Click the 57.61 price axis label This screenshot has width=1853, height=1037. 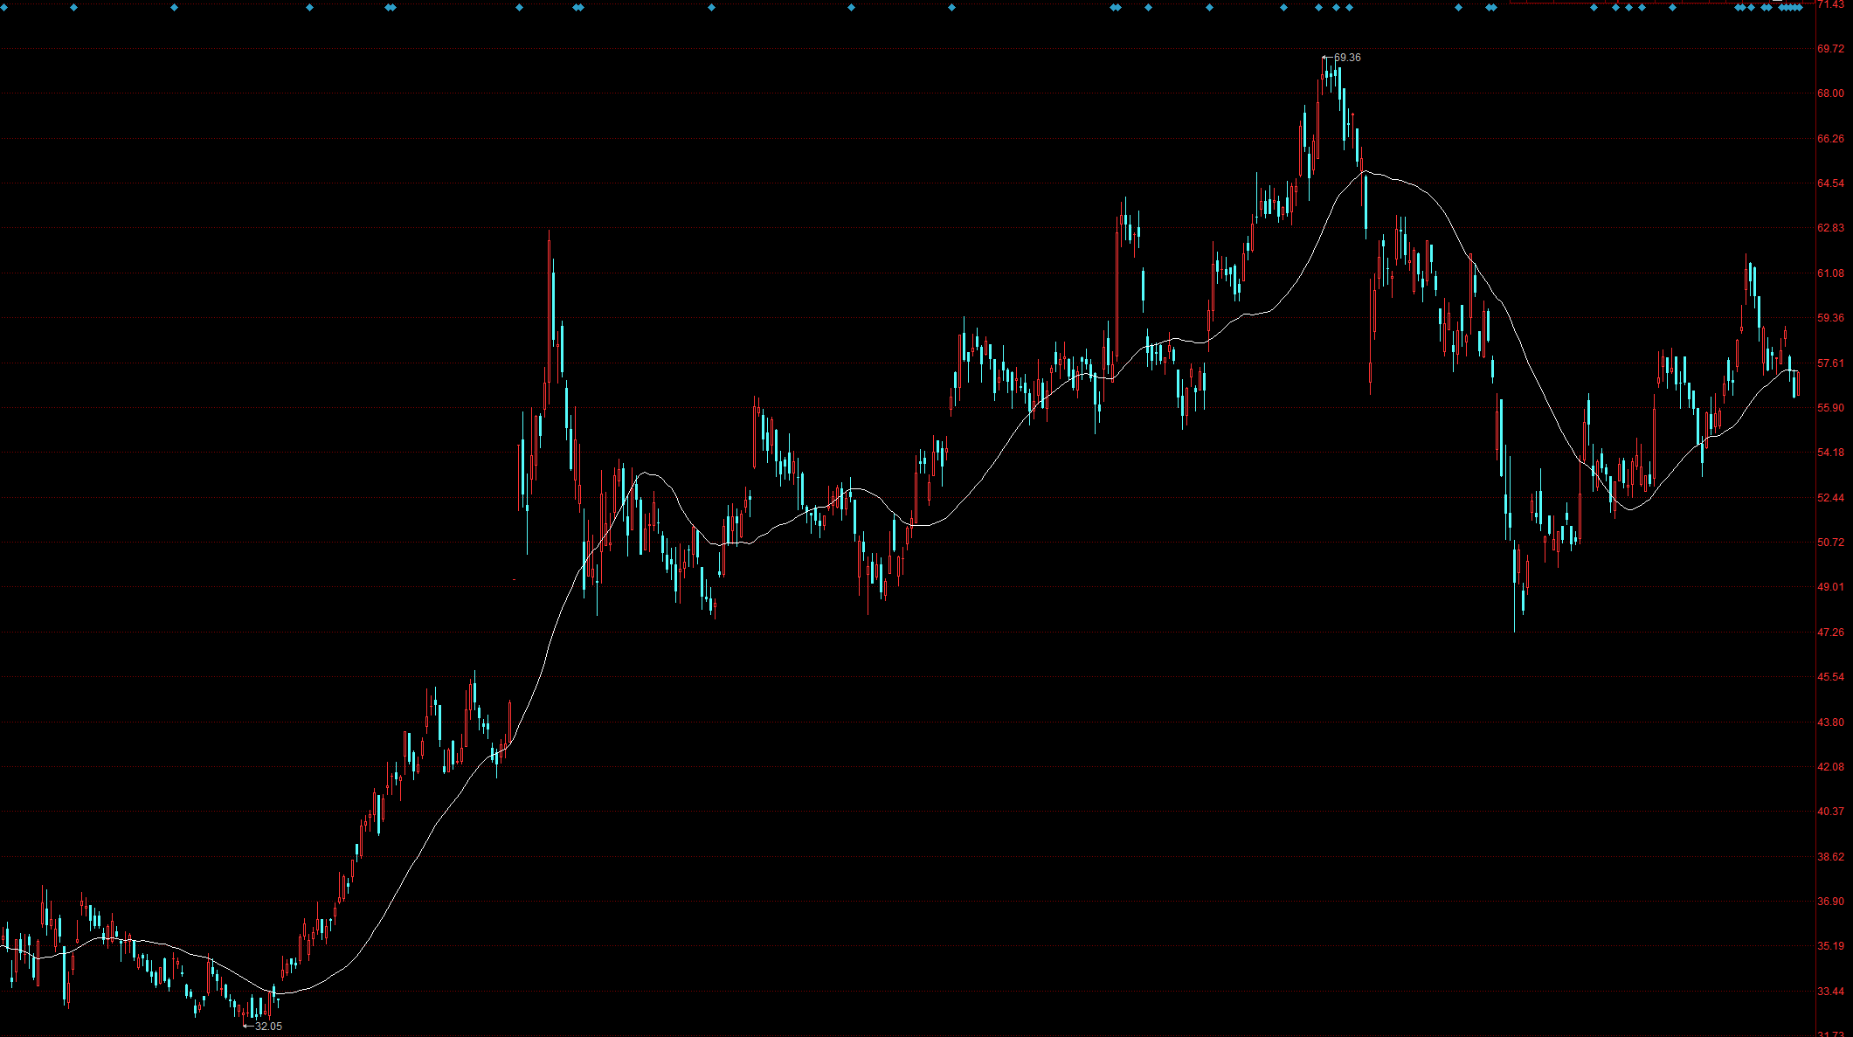click(1830, 363)
